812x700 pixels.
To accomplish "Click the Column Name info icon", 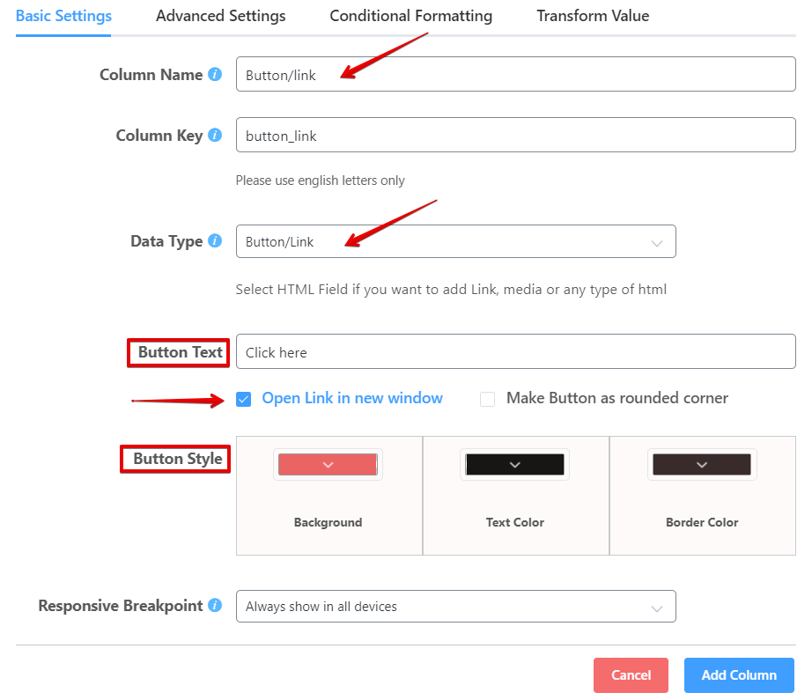I will tap(215, 75).
